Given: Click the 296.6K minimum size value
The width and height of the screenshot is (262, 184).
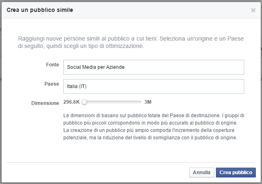Looking at the screenshot, I should pyautogui.click(x=72, y=102).
